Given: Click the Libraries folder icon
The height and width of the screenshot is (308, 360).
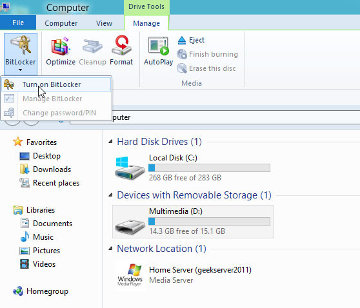Looking at the screenshot, I should click(18, 210).
